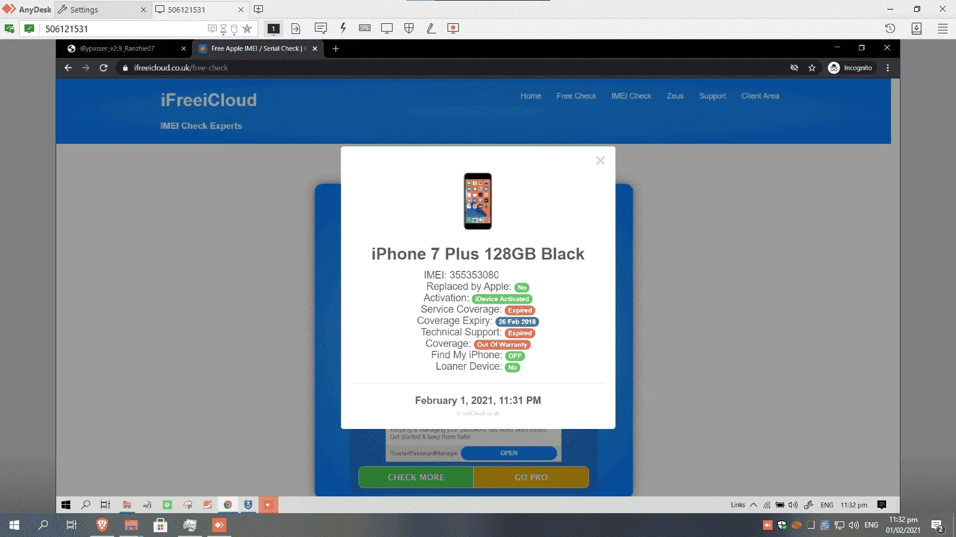Image resolution: width=956 pixels, height=537 pixels.
Task: Click the Incognito profile button
Action: point(851,68)
